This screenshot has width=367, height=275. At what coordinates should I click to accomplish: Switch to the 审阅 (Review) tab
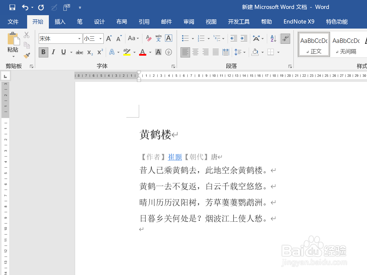[x=189, y=22]
